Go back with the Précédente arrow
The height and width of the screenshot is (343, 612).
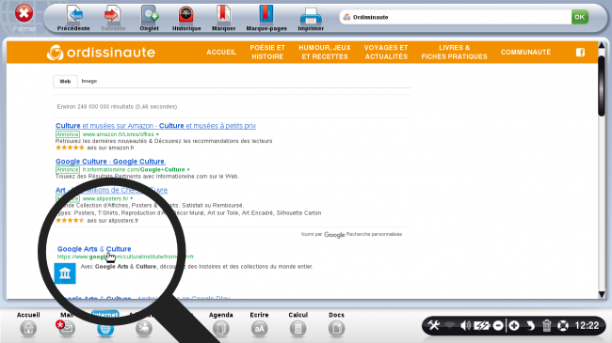pyautogui.click(x=73, y=18)
